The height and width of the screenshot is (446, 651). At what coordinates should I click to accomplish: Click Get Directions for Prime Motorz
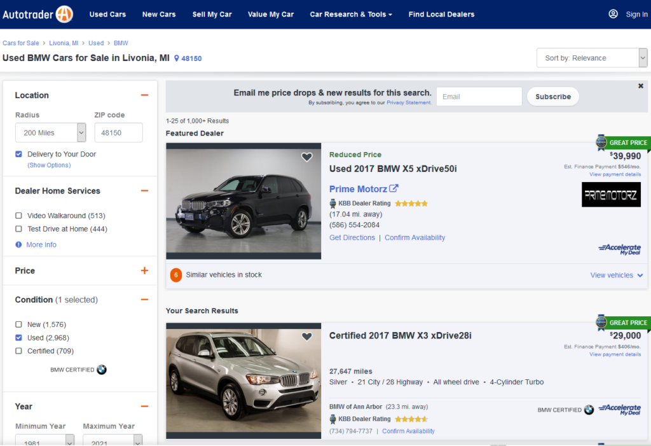pos(352,238)
